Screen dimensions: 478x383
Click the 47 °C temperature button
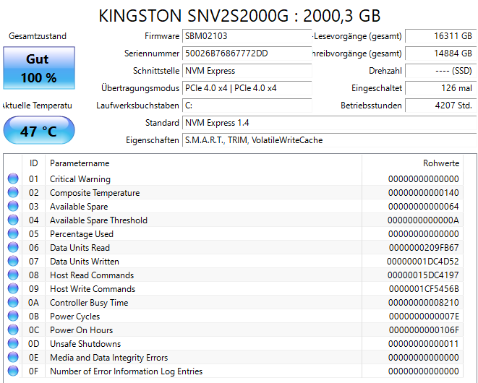pos(39,130)
